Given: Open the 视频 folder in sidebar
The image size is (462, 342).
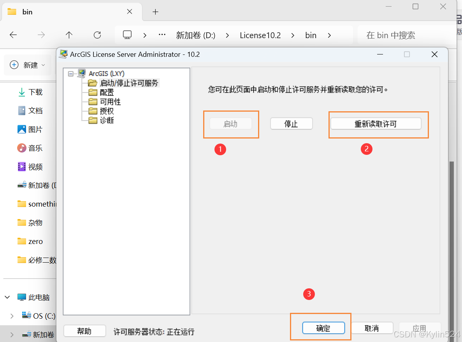Looking at the screenshot, I should click(30, 167).
